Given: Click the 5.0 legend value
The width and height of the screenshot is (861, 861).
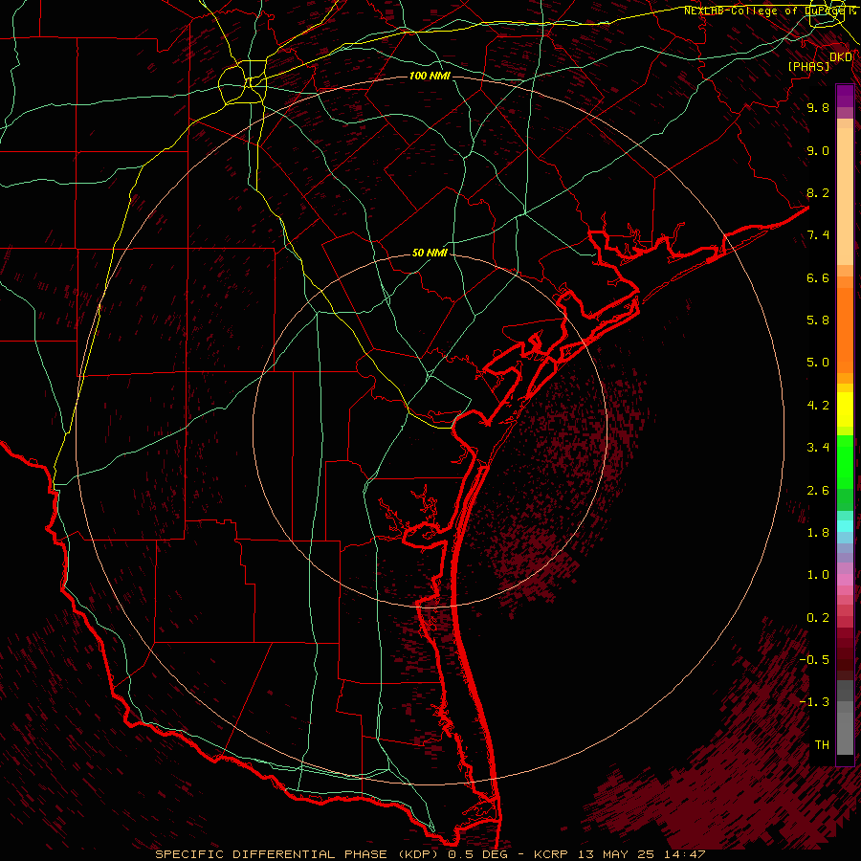Looking at the screenshot, I should pyautogui.click(x=818, y=363).
